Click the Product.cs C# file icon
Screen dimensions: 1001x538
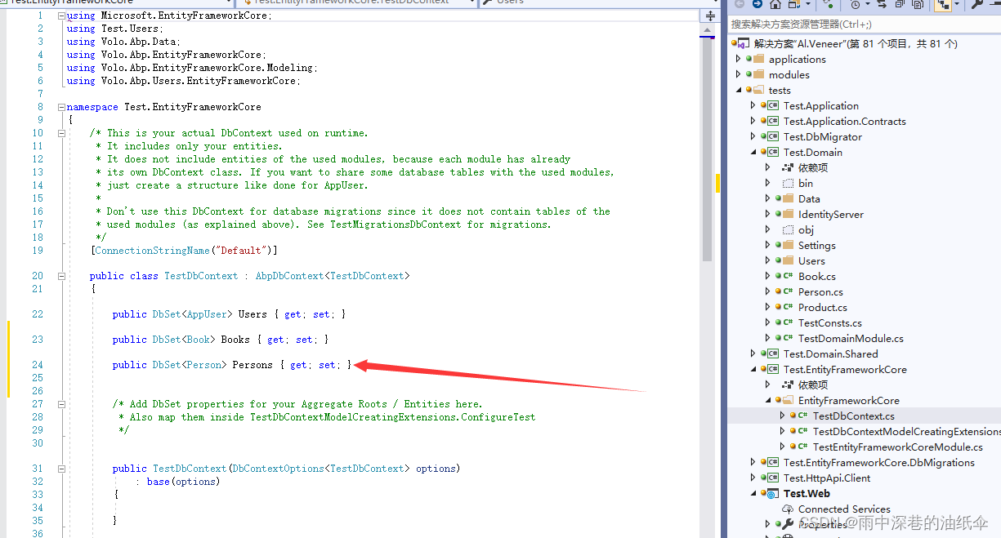788,307
